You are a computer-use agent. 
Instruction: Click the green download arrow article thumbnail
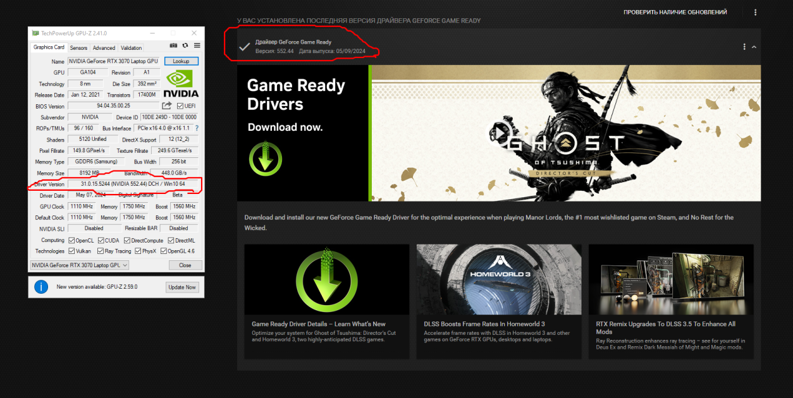(327, 280)
